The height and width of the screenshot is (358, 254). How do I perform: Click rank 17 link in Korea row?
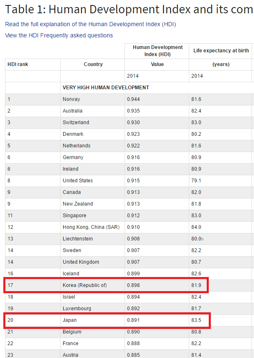coord(10,285)
